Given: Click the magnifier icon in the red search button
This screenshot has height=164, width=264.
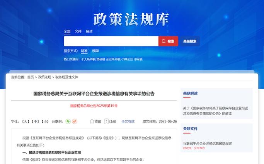Looking at the screenshot, I should pyautogui.click(x=164, y=41).
